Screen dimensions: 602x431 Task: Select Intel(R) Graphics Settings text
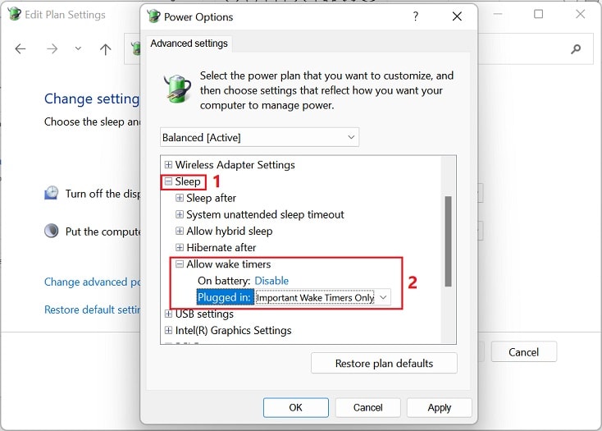click(x=234, y=331)
